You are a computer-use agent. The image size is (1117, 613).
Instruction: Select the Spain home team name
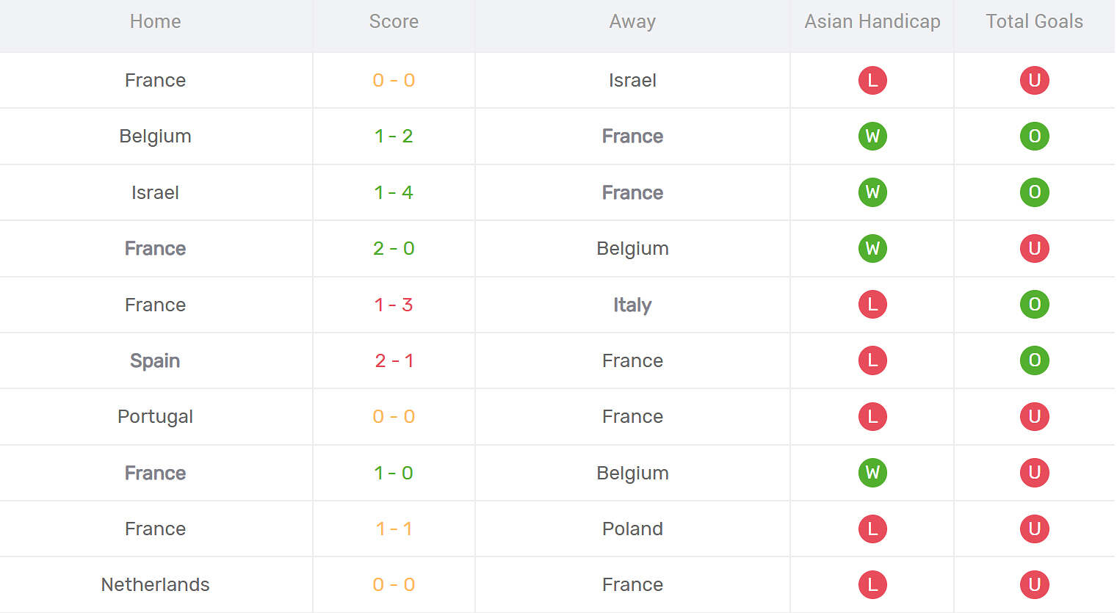click(155, 360)
